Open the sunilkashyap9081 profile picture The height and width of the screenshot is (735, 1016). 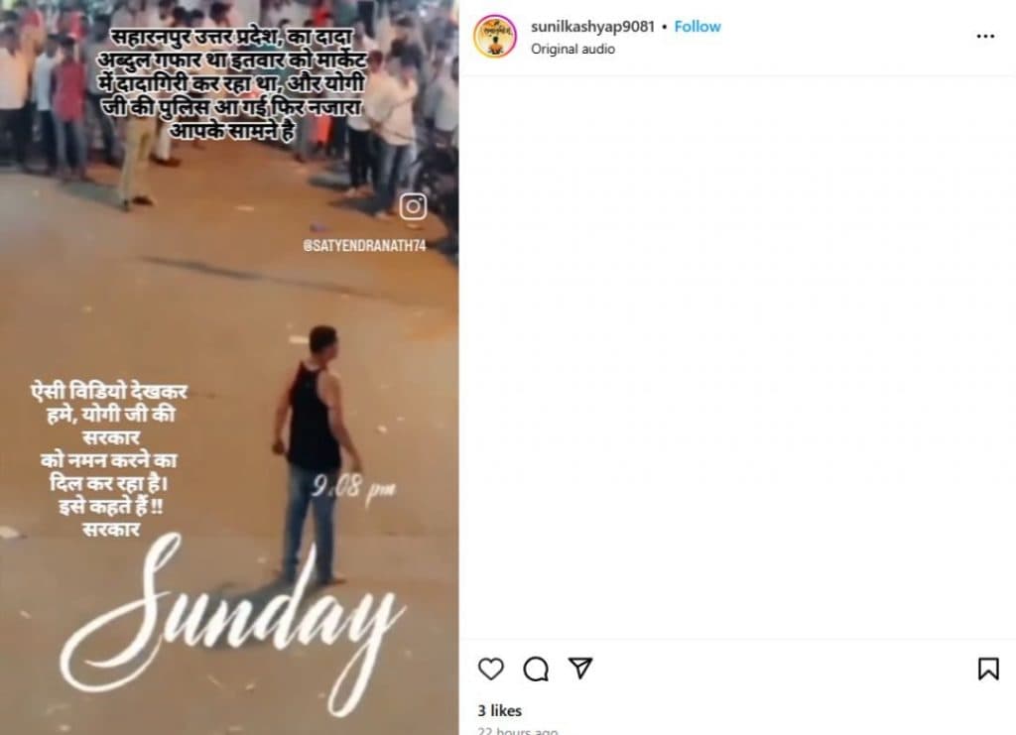tap(495, 37)
